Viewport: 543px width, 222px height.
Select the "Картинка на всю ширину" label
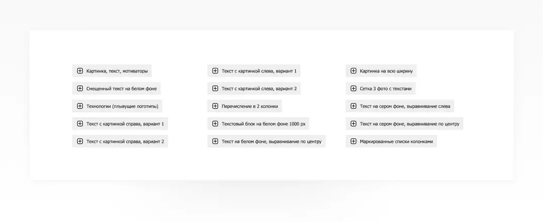(x=386, y=71)
